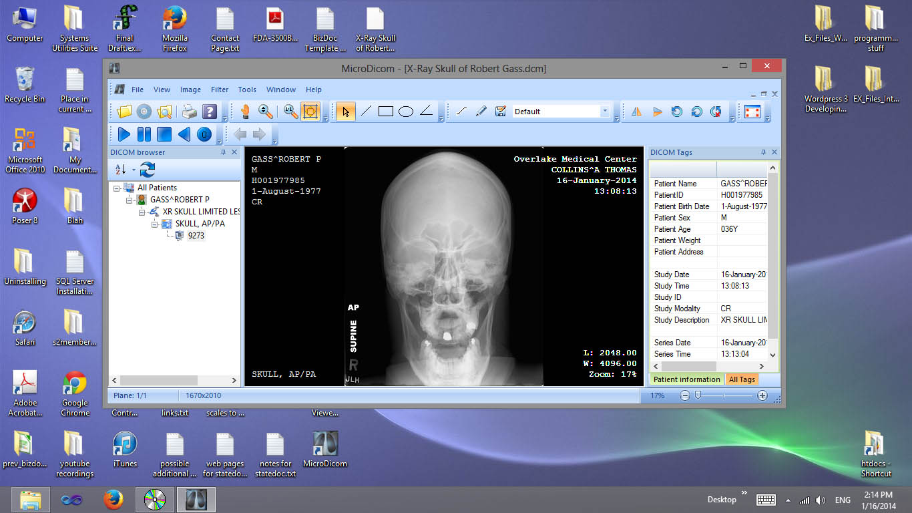Select the Zoom magnifier tool
912x513 pixels.
pyautogui.click(x=265, y=112)
